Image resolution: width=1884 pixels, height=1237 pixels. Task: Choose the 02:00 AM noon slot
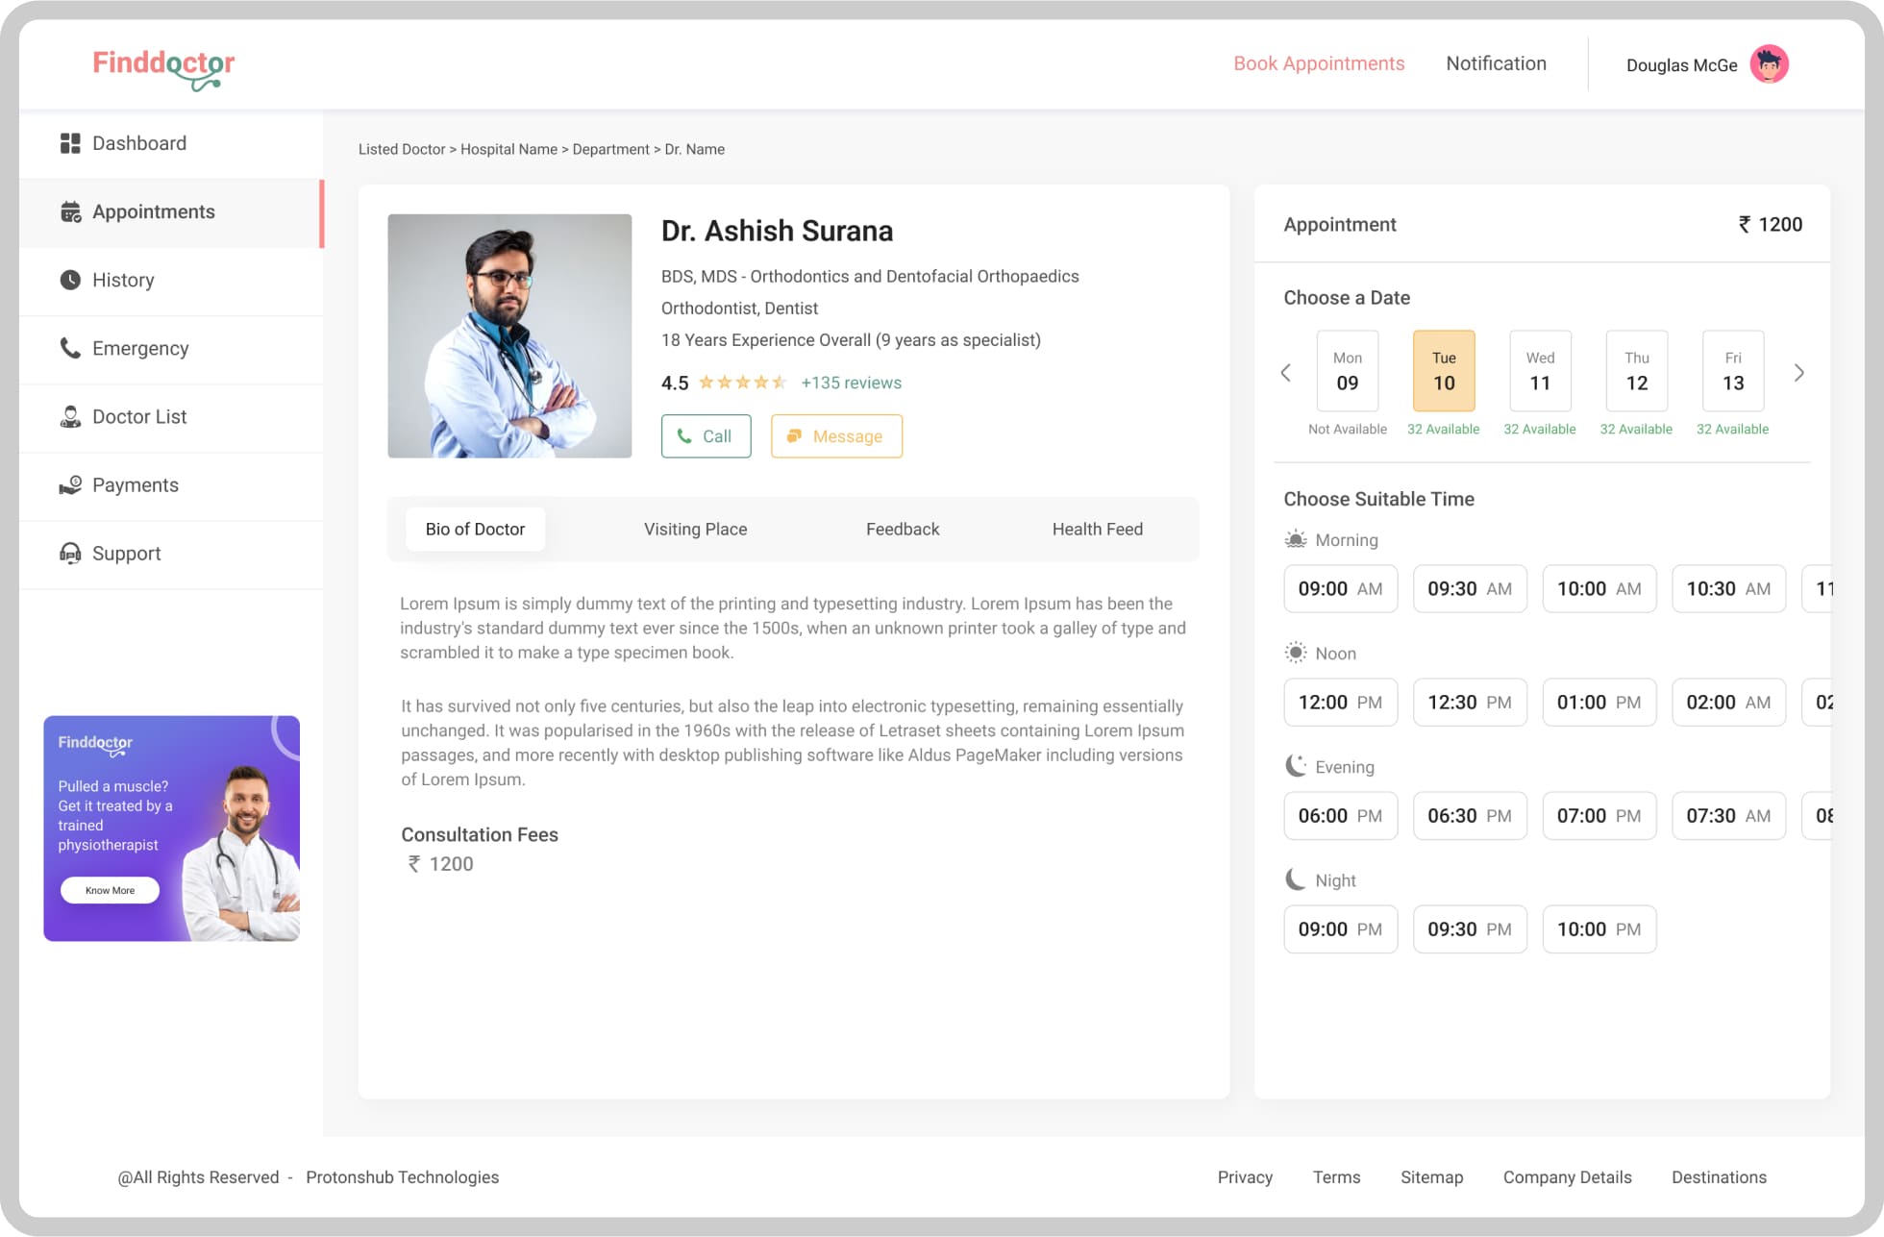[1728, 703]
